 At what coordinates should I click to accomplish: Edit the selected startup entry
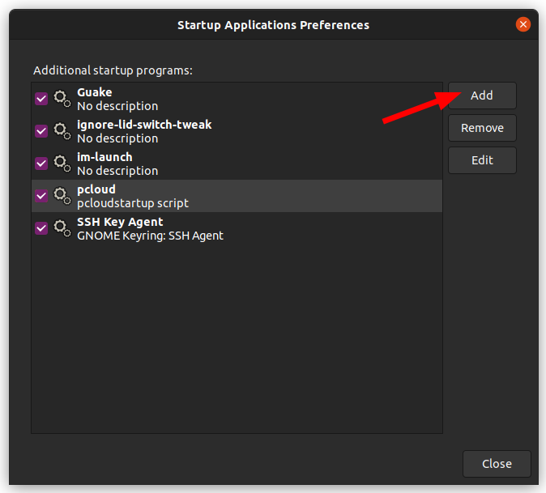click(x=482, y=160)
